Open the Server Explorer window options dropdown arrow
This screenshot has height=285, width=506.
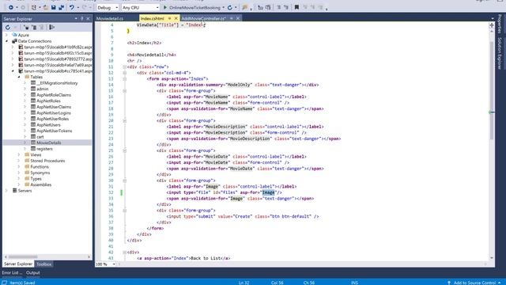click(76, 19)
